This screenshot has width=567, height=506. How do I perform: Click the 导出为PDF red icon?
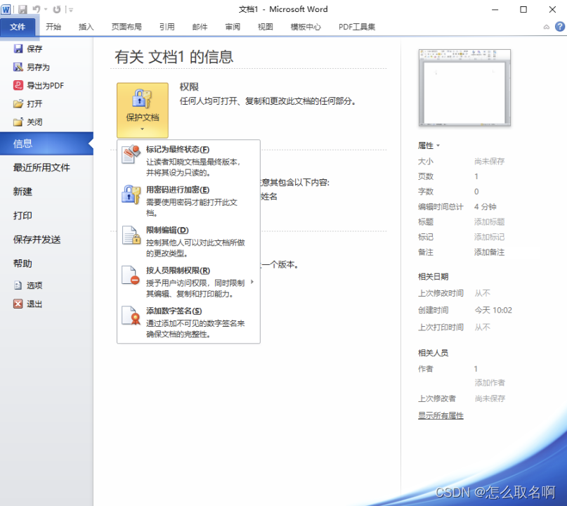click(x=18, y=85)
